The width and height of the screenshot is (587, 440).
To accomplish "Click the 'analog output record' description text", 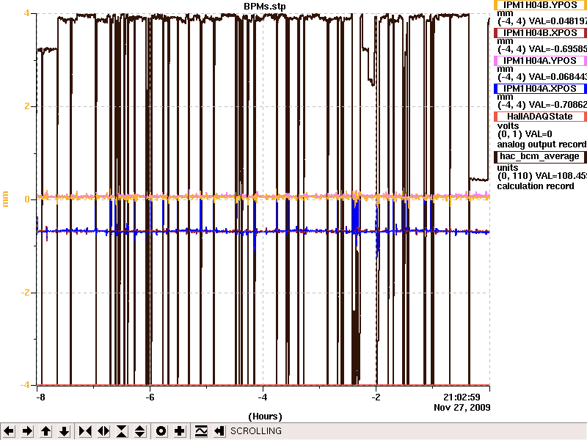I will [x=542, y=144].
